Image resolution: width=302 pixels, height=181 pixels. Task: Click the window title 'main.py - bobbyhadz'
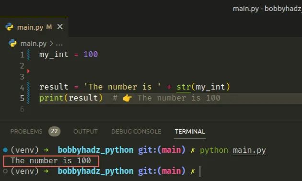[267, 9]
